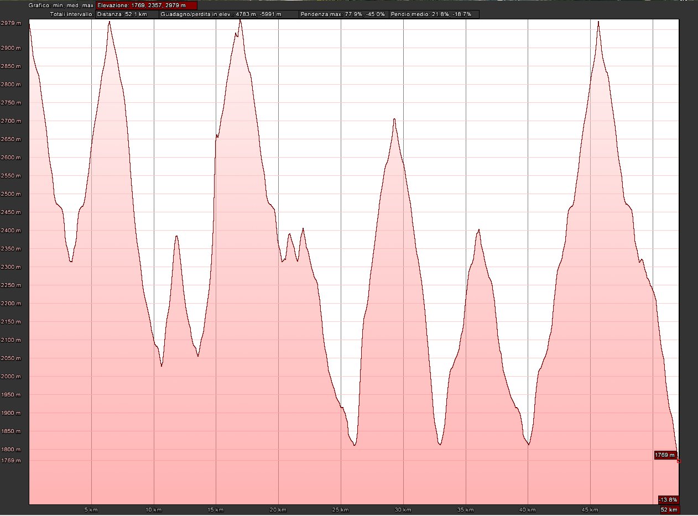Click the 45 km mark on distance axis

coord(591,509)
